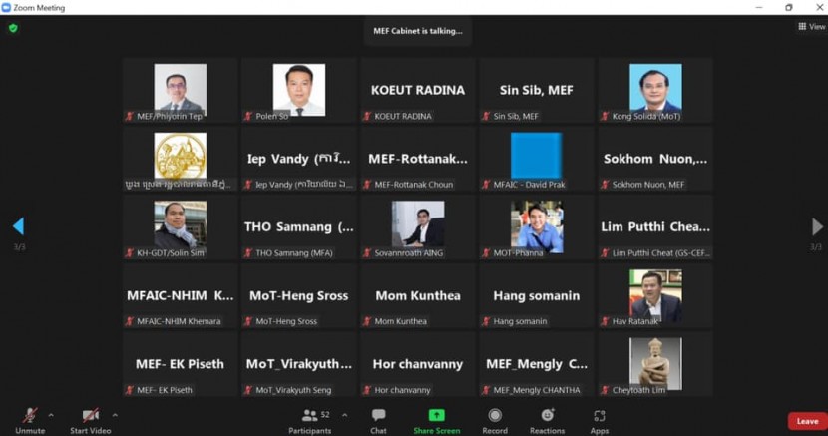Image resolution: width=828 pixels, height=436 pixels.
Task: Select the Hav Ratanak video tile
Action: pos(654,295)
